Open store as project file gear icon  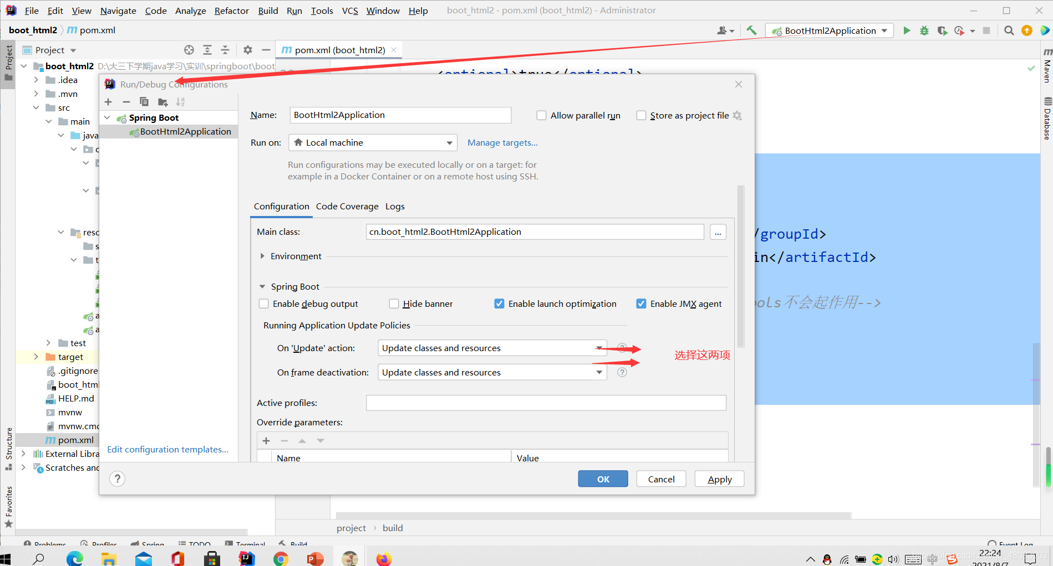(x=737, y=115)
